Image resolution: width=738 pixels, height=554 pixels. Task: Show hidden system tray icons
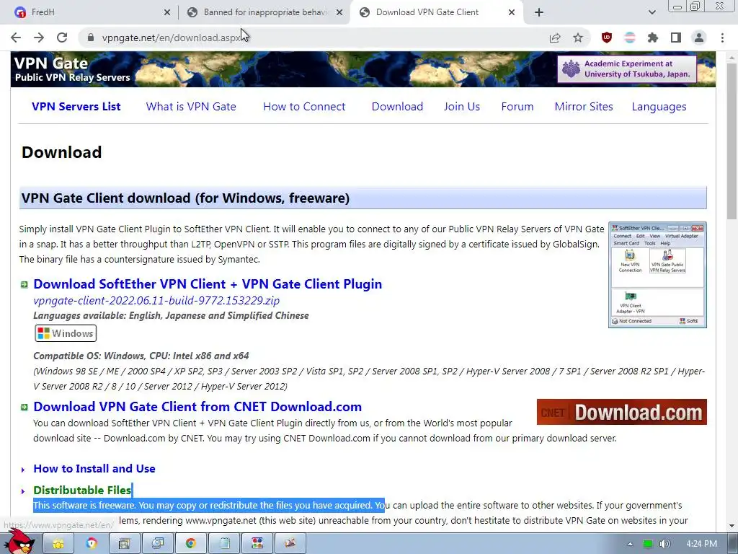pyautogui.click(x=630, y=544)
